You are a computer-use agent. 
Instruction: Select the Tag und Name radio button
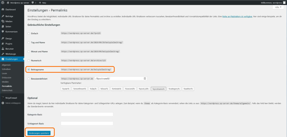click(29, 42)
